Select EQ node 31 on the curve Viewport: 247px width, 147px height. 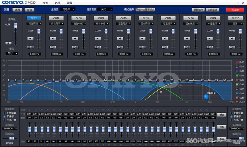pyautogui.click(x=231, y=80)
